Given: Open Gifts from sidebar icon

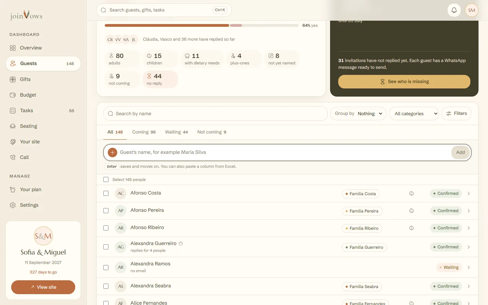Looking at the screenshot, I should pyautogui.click(x=13, y=79).
